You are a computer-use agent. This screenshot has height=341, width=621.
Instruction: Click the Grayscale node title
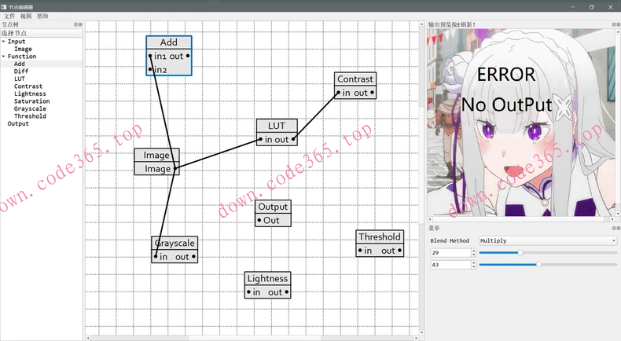click(x=175, y=243)
